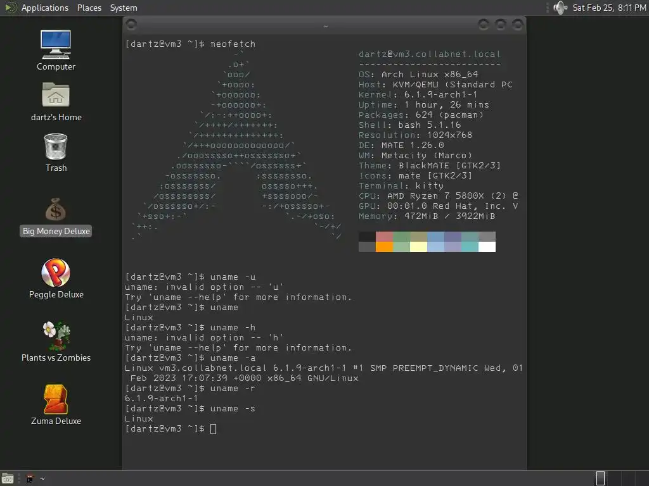The height and width of the screenshot is (486, 649).
Task: Open dartz's Home folder icon
Action: click(56, 102)
